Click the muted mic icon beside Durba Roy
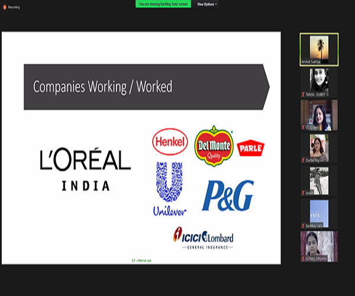 [x=303, y=160]
